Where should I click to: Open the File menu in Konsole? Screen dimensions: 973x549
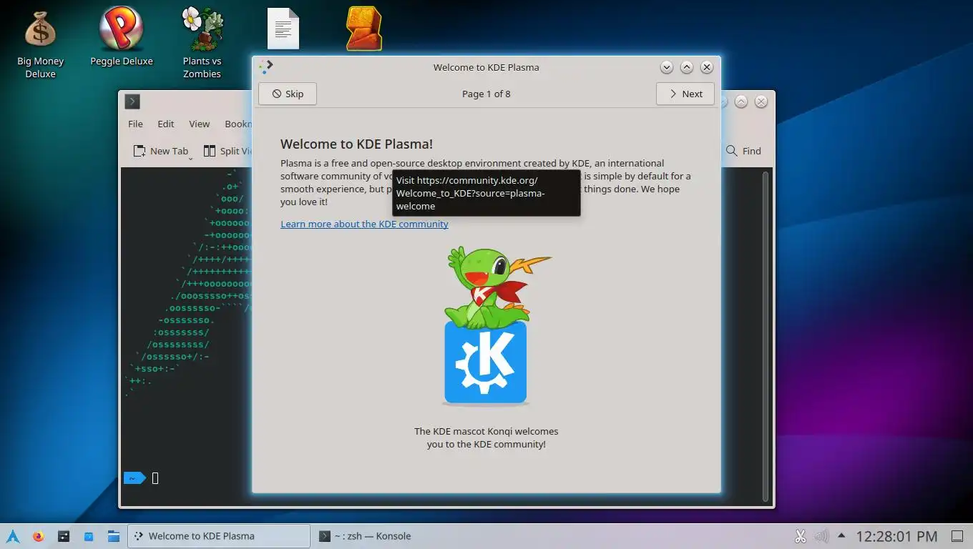(x=135, y=124)
